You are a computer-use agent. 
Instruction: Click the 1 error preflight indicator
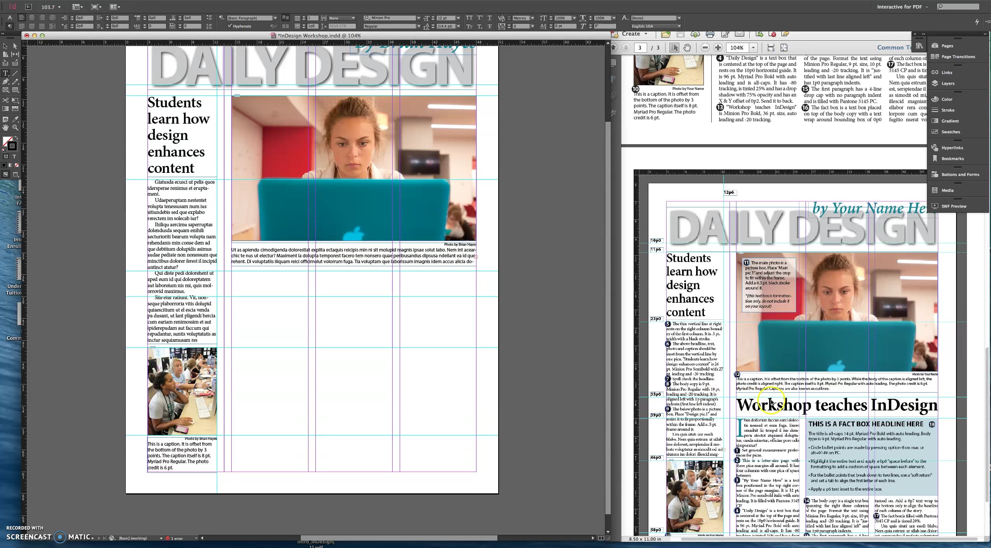177,538
